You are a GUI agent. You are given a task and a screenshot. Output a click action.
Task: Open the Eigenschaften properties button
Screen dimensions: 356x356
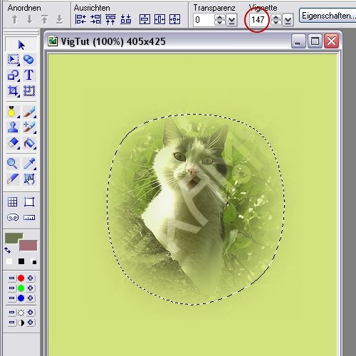(328, 16)
